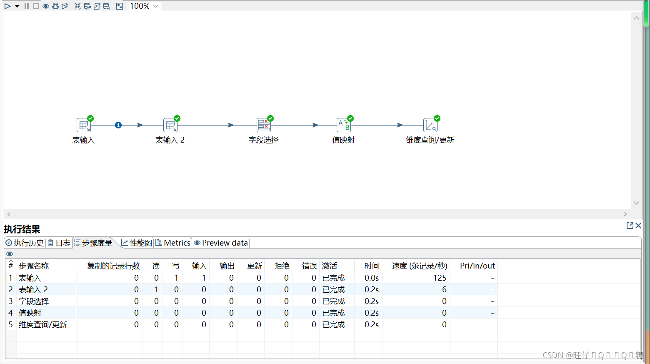Viewport: 650px width, 364px height.
Task: Verify the transformation
Action: point(78,6)
